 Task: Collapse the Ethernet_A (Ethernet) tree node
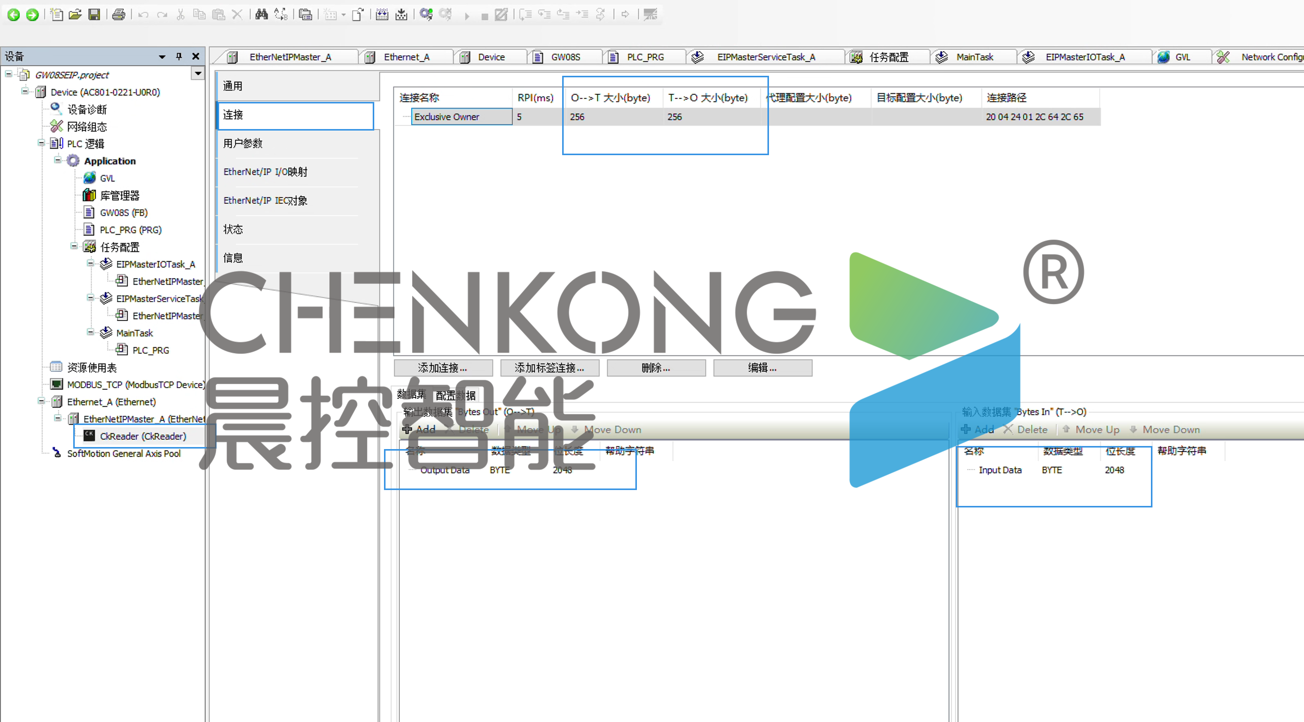tap(41, 401)
